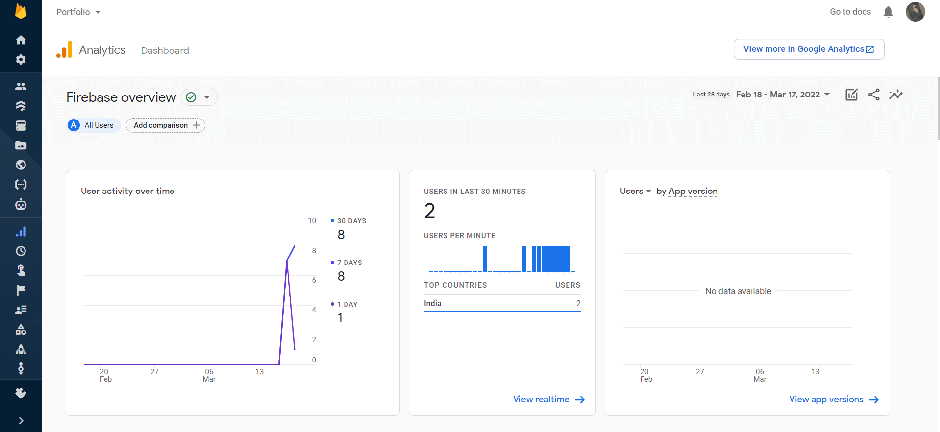Open Functions brackets icon in sidebar
The height and width of the screenshot is (432, 940).
[x=21, y=184]
